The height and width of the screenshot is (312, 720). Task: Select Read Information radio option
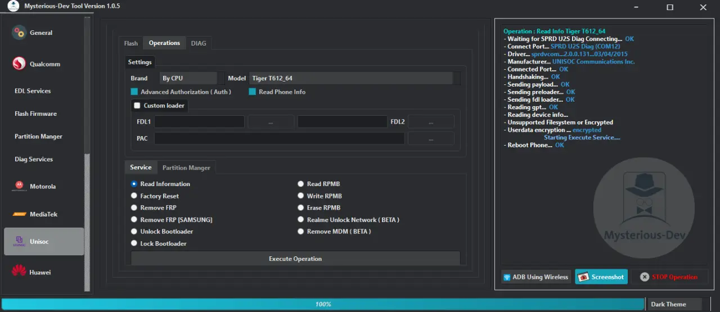coord(134,184)
